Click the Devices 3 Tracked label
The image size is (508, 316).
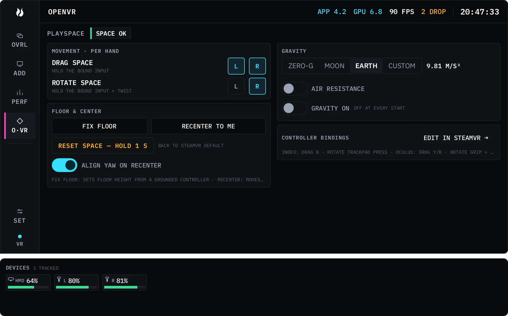[32, 268]
